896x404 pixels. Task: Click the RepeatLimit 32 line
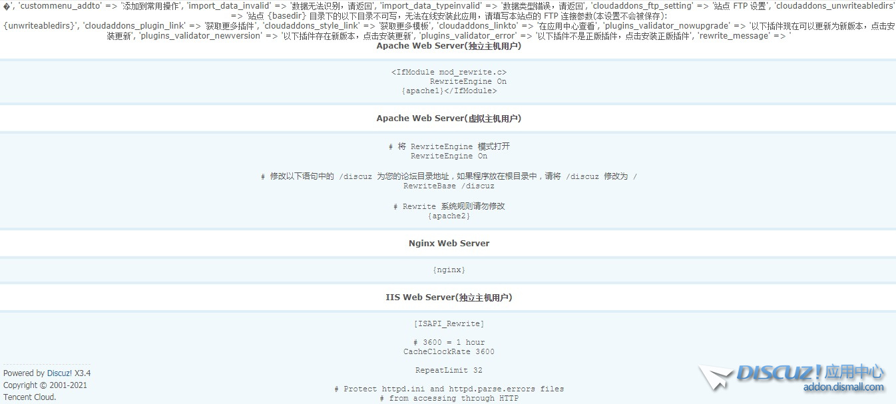(x=449, y=370)
